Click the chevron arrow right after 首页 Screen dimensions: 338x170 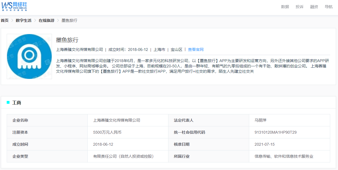point(12,20)
